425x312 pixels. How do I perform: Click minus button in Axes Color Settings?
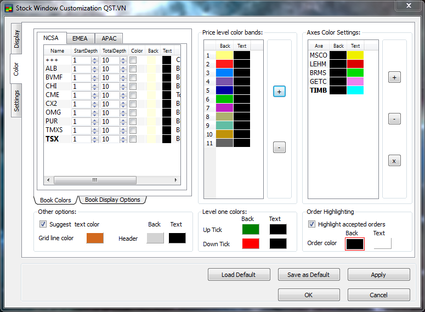394,119
